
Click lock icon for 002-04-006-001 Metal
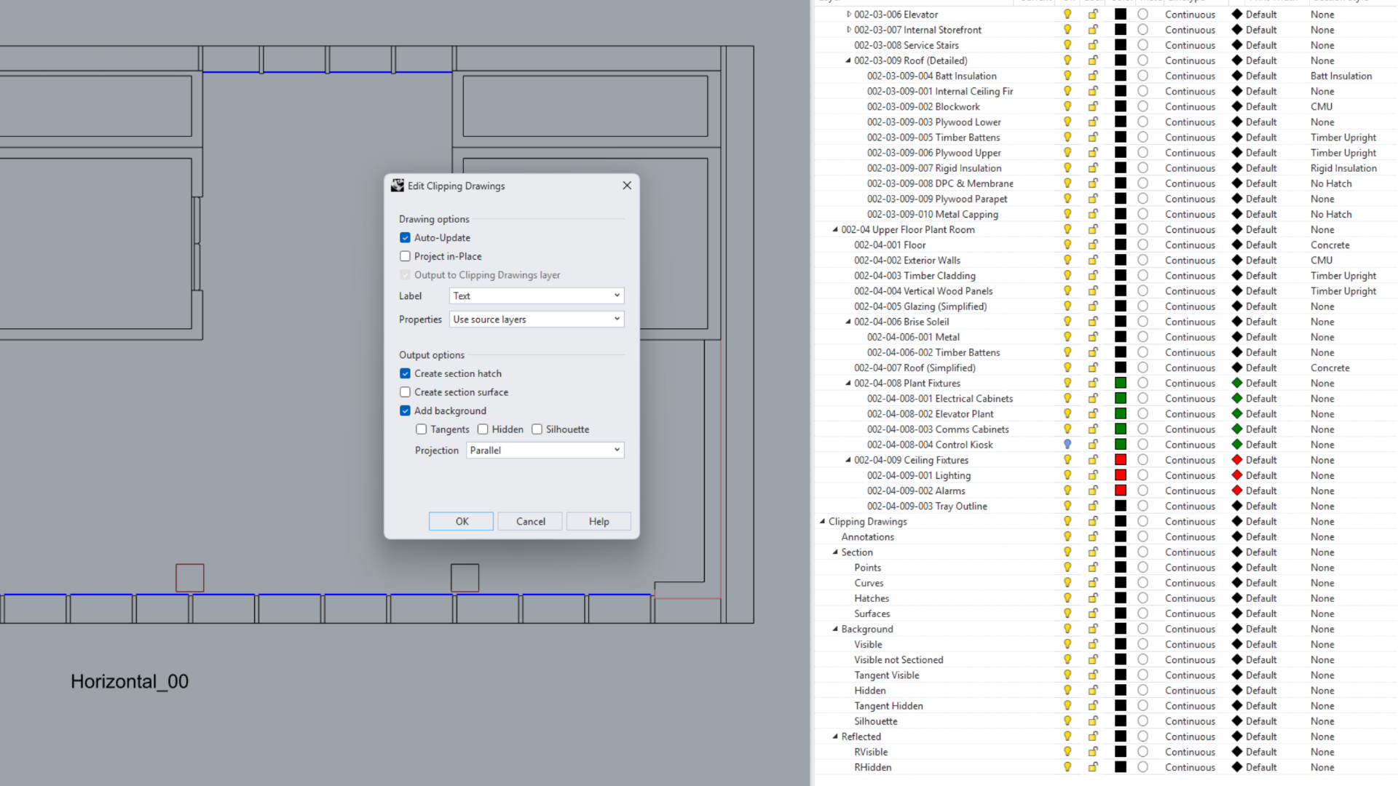point(1093,338)
